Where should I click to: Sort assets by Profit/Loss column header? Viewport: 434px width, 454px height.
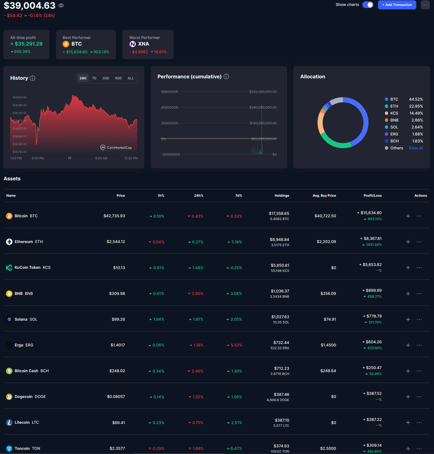point(372,196)
